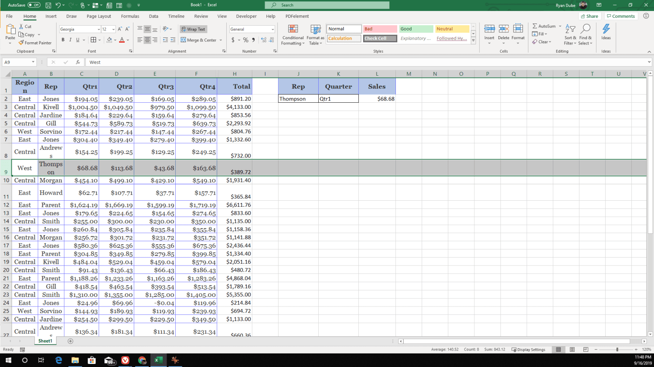Screen dimensions: 654x367
Task: Click the Search box in title bar
Action: click(x=327, y=5)
